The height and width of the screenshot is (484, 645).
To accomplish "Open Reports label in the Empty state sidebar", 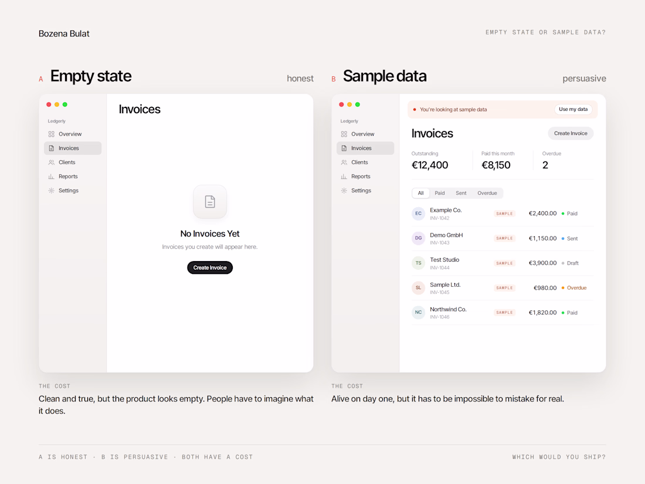I will click(x=68, y=177).
